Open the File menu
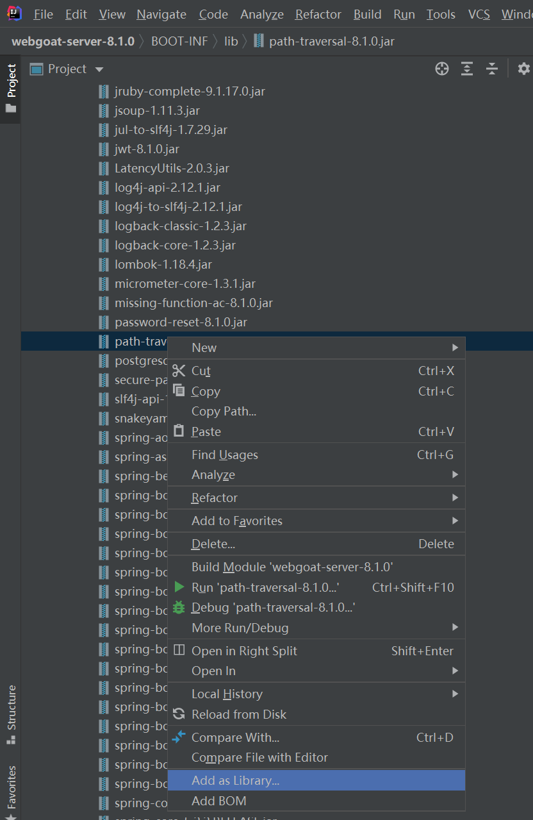The width and height of the screenshot is (533, 820). (43, 14)
